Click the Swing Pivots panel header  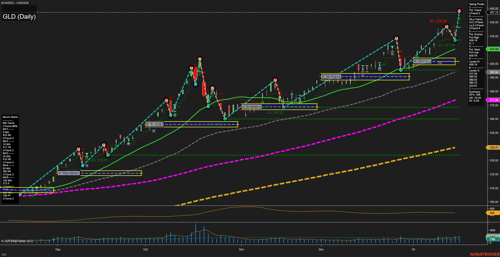(x=476, y=4)
